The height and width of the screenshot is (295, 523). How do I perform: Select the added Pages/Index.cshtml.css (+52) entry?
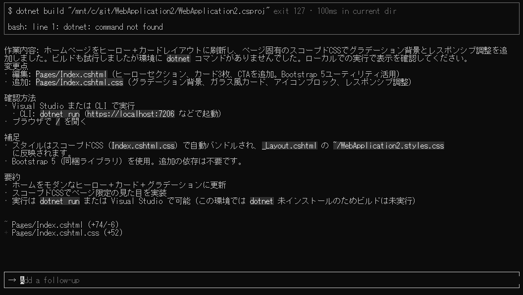point(67,233)
